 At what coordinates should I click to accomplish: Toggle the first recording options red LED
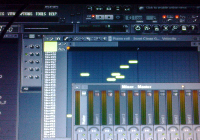(164, 17)
